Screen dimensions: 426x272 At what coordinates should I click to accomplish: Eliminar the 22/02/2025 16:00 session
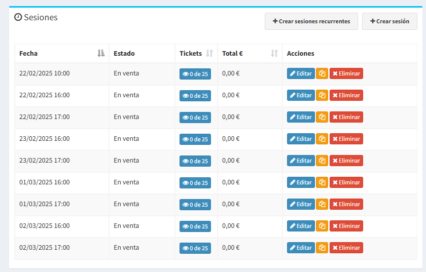(x=346, y=95)
